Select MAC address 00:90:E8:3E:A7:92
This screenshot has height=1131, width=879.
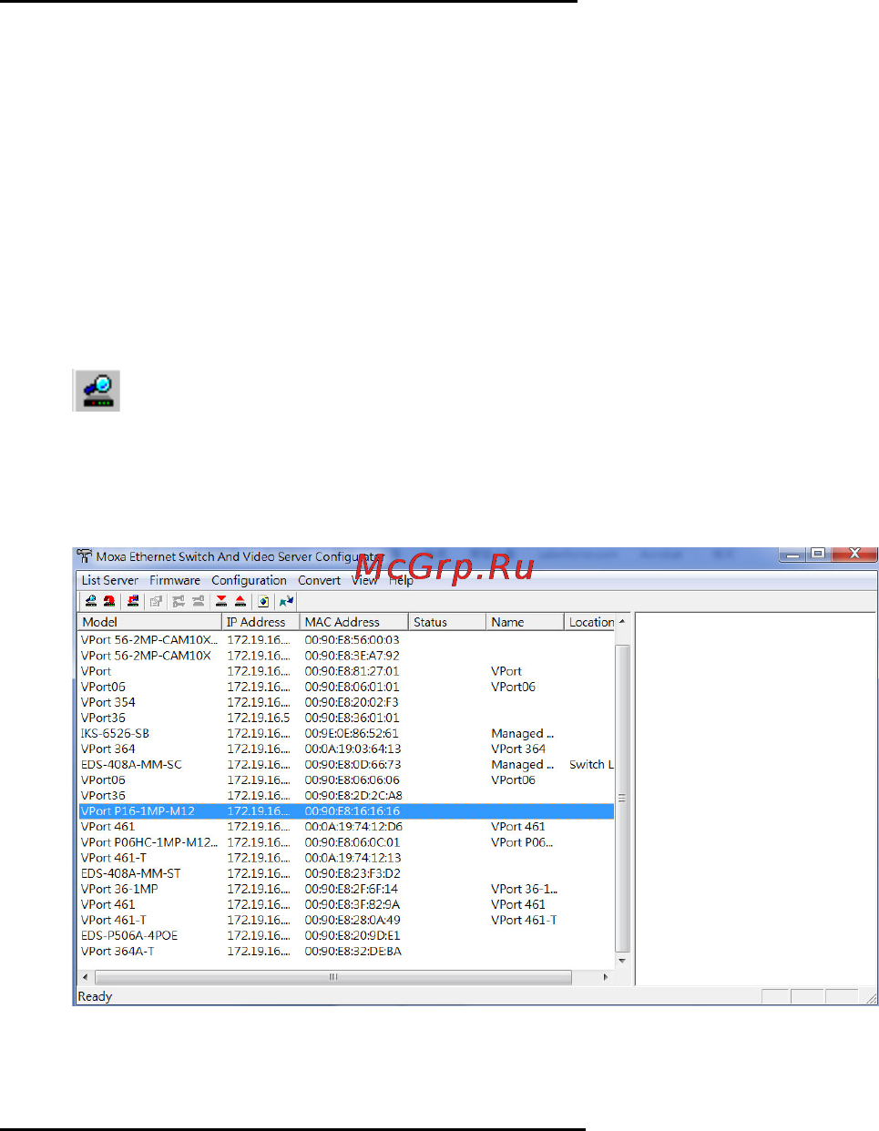tap(352, 656)
